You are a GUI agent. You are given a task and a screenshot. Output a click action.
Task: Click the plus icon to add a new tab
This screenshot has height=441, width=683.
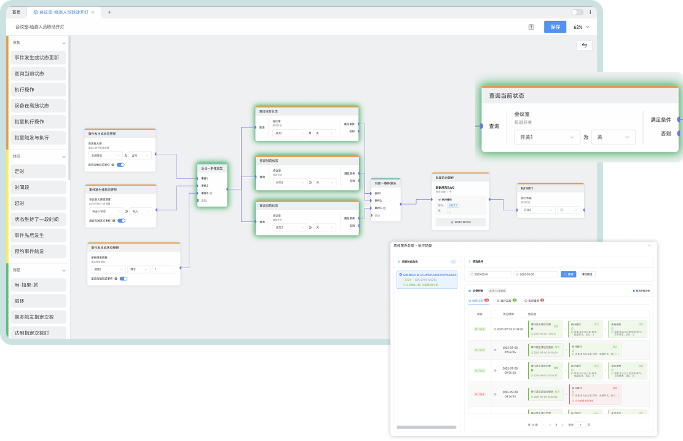(x=109, y=12)
